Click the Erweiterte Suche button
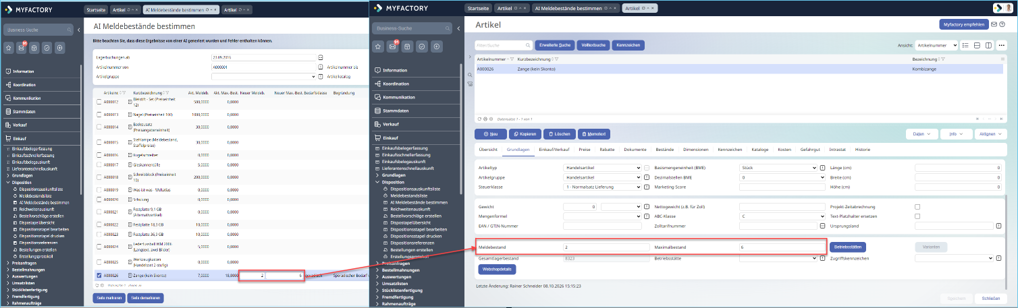 pos(555,45)
